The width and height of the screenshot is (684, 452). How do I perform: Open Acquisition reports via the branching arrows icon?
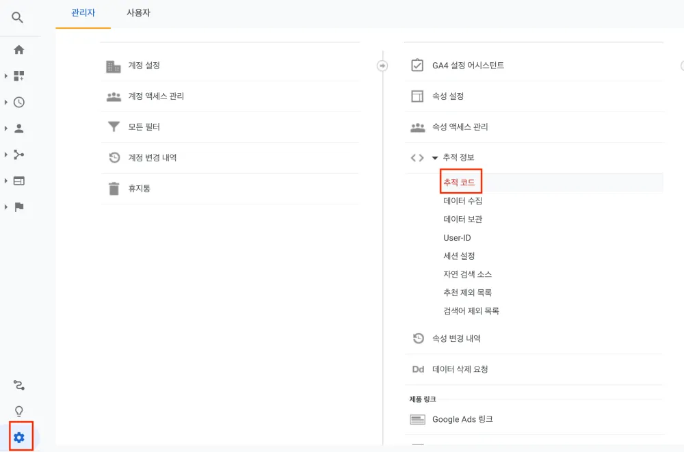pos(19,154)
